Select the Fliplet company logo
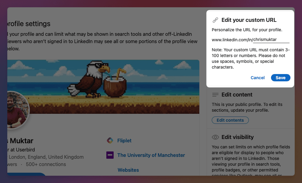 (x=110, y=141)
